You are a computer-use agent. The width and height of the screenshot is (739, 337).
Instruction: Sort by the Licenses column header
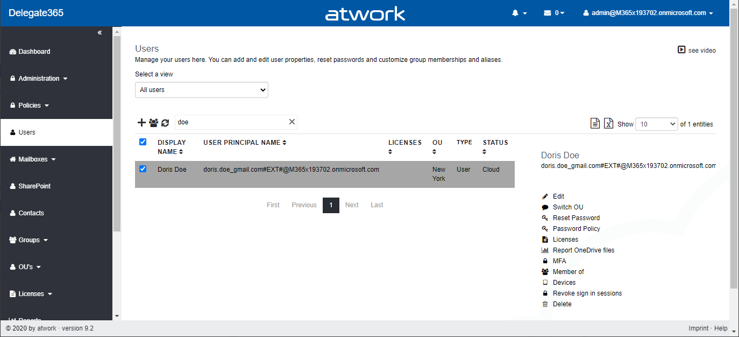pos(405,147)
